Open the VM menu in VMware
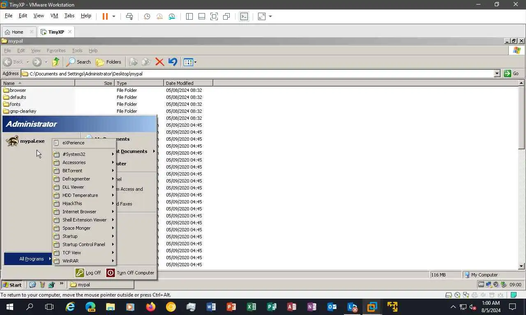 click(54, 16)
